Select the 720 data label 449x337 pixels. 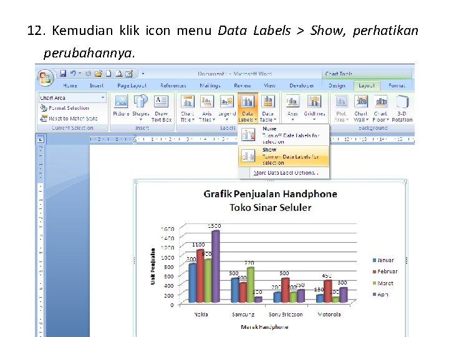[249, 263]
